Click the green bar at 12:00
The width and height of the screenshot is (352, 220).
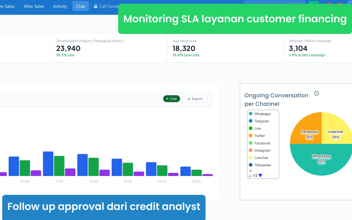[93, 167]
